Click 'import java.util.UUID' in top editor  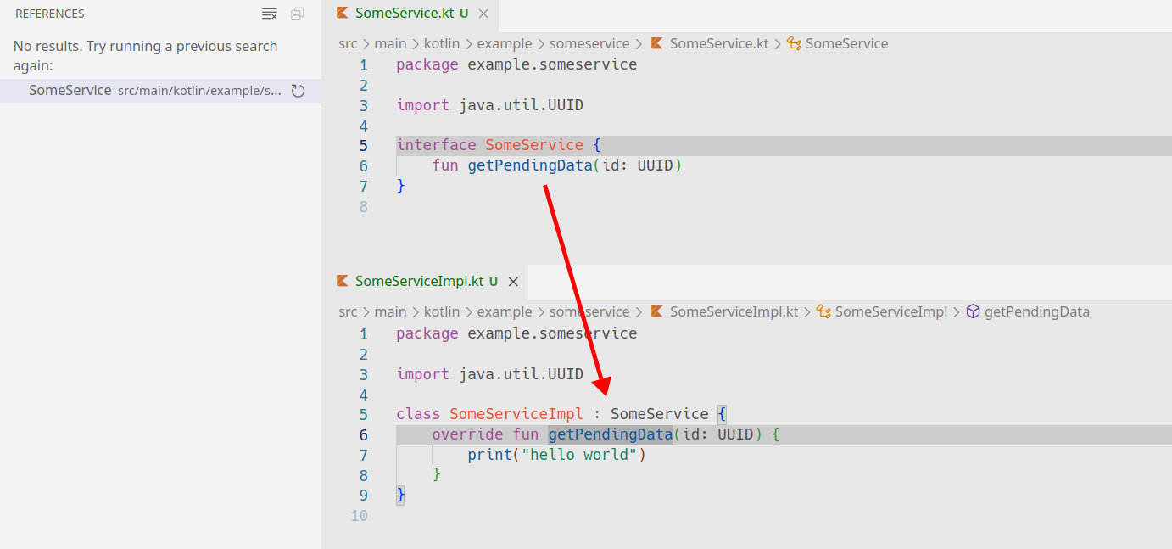click(x=489, y=105)
